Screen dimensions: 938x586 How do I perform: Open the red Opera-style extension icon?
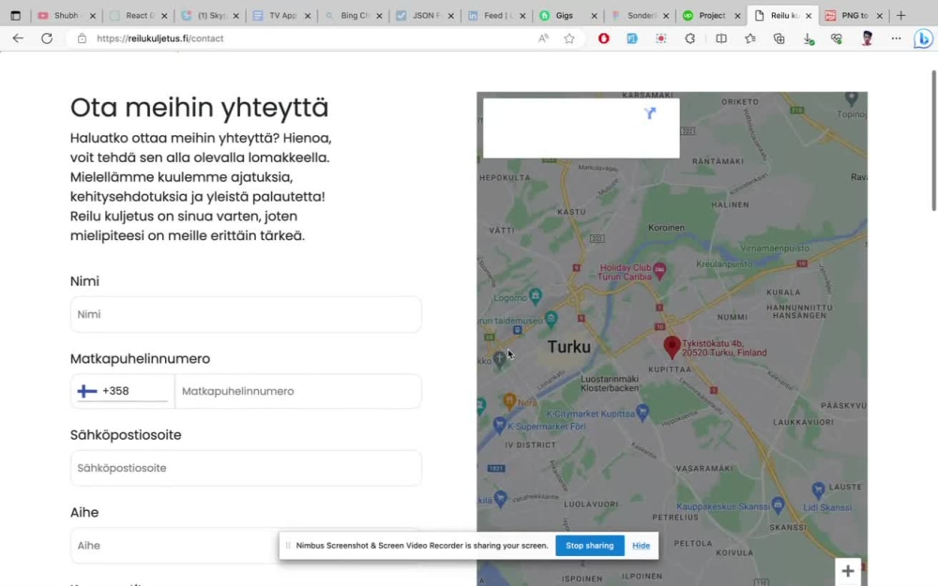[x=603, y=38]
